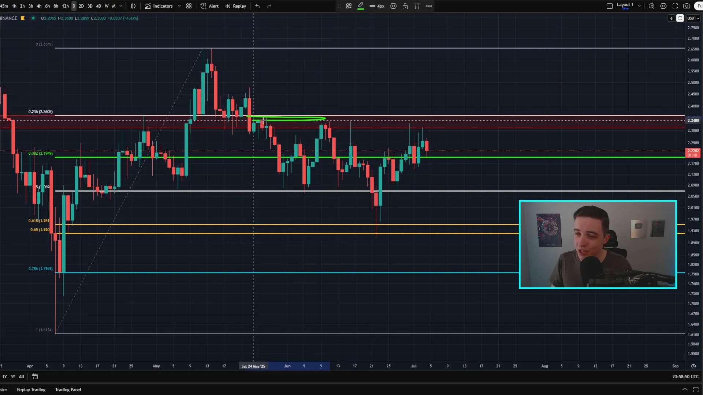Switch to the W weekly timeframe
Screen dimensions: 703x395
point(107,6)
